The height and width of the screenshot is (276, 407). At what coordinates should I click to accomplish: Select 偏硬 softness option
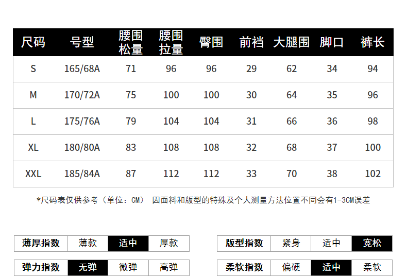pos(291,267)
